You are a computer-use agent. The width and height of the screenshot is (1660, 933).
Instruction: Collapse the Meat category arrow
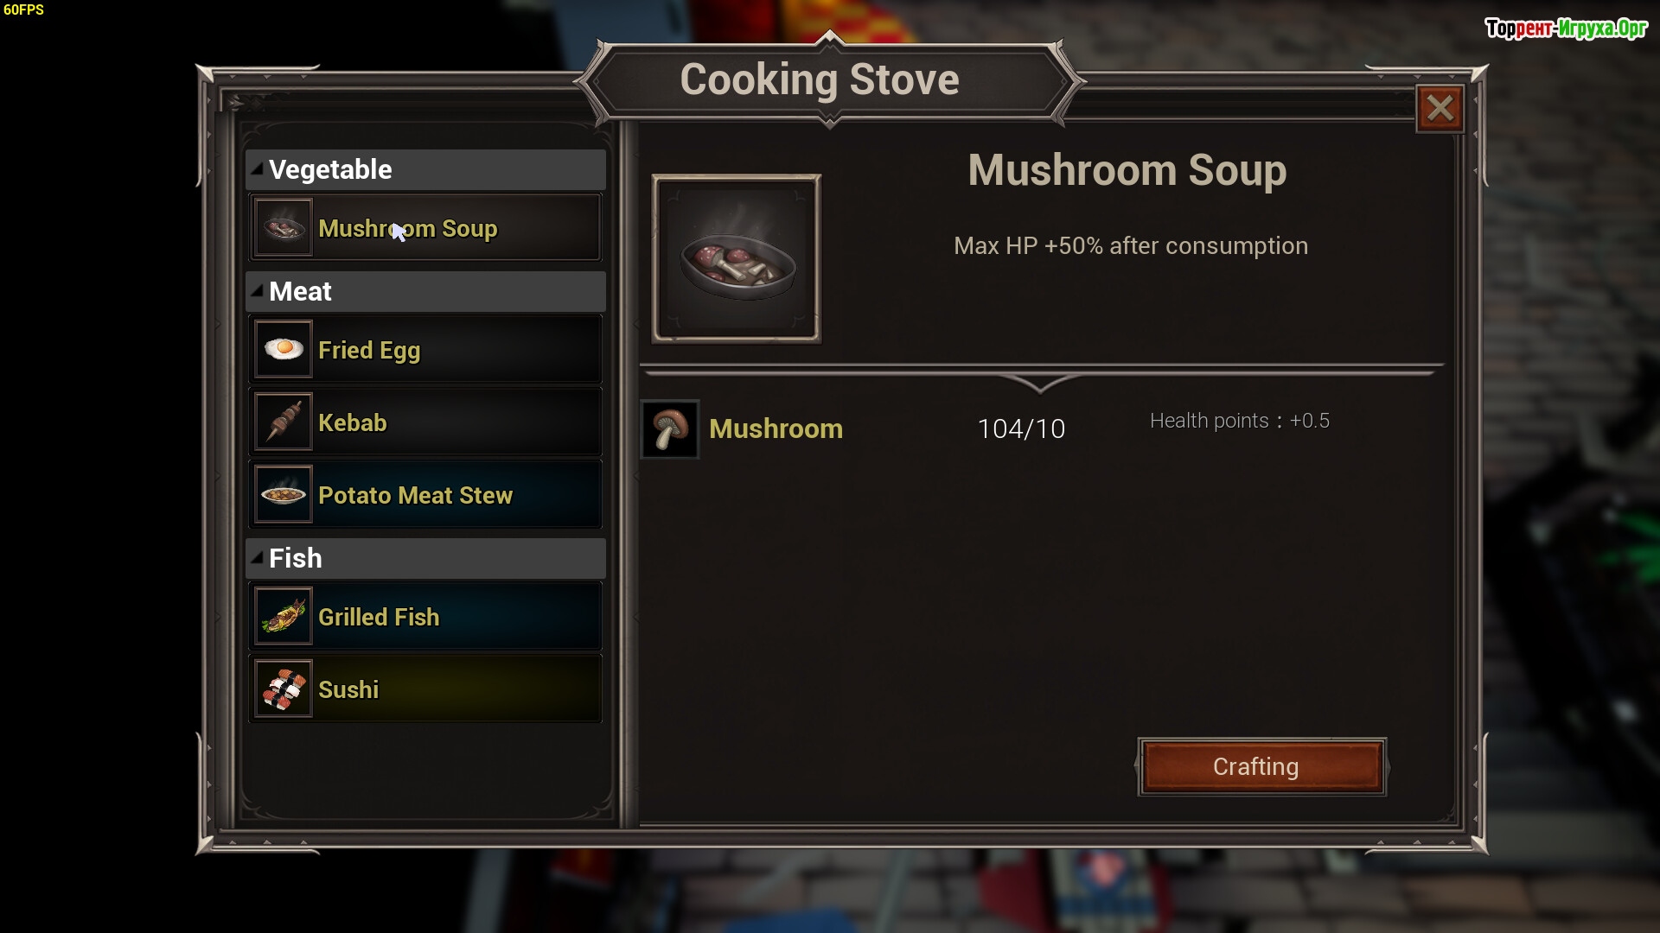(257, 290)
